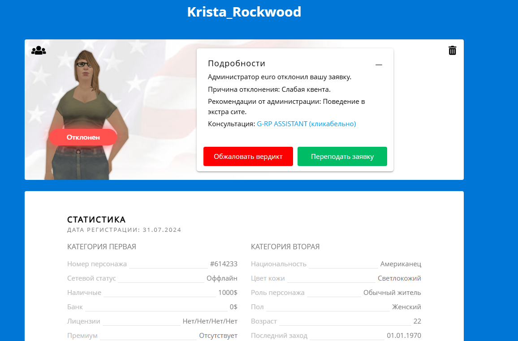Click the Нет/Нет/Нет/Нет licenses value
The height and width of the screenshot is (341, 518).
point(210,321)
